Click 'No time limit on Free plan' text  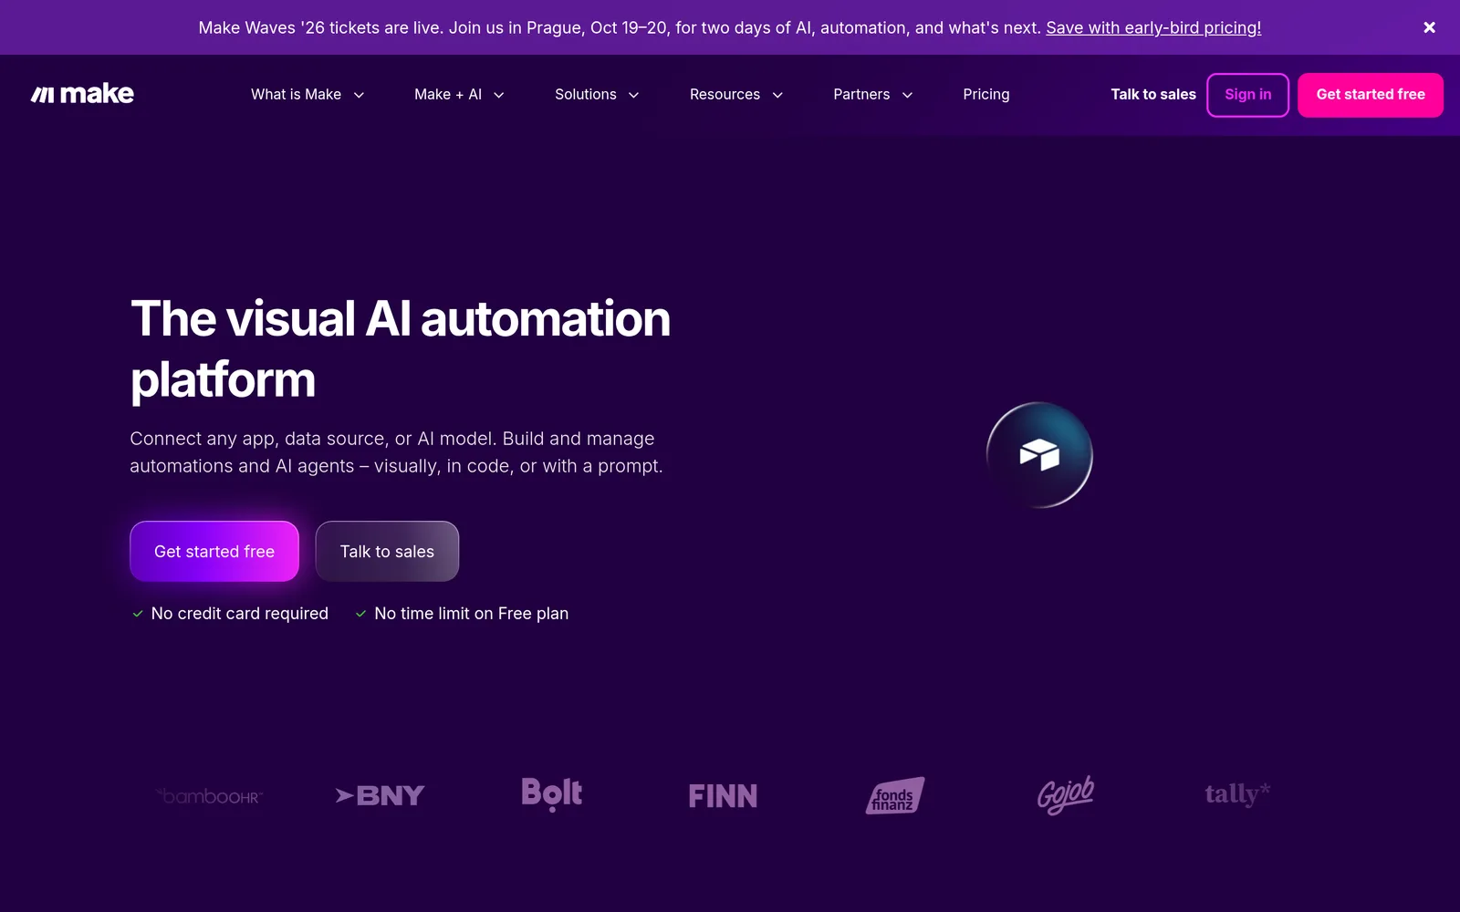coord(471,614)
